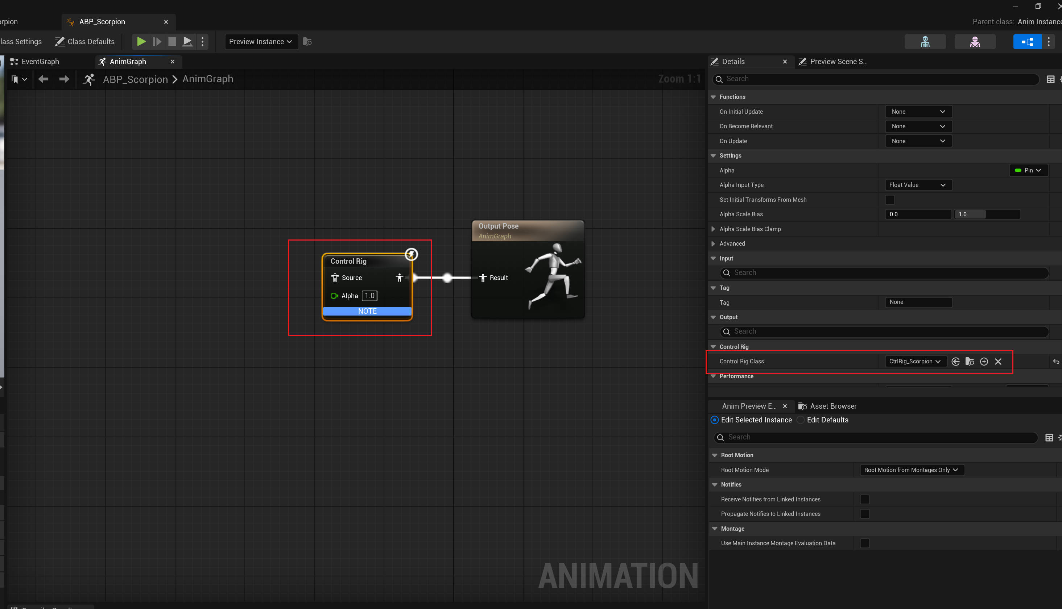Click the Stop simulation square icon
The width and height of the screenshot is (1062, 609).
[x=172, y=41]
